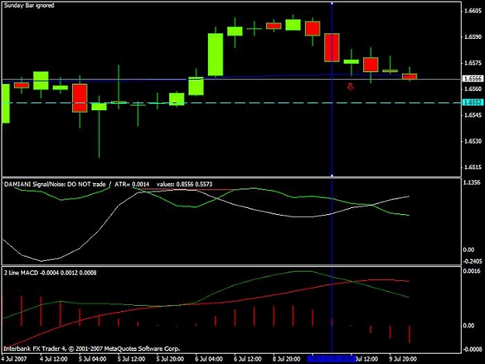This screenshot has height=364, width=485.
Task: Click the 'ATR= 0.0014' readout
Action: coord(132,184)
